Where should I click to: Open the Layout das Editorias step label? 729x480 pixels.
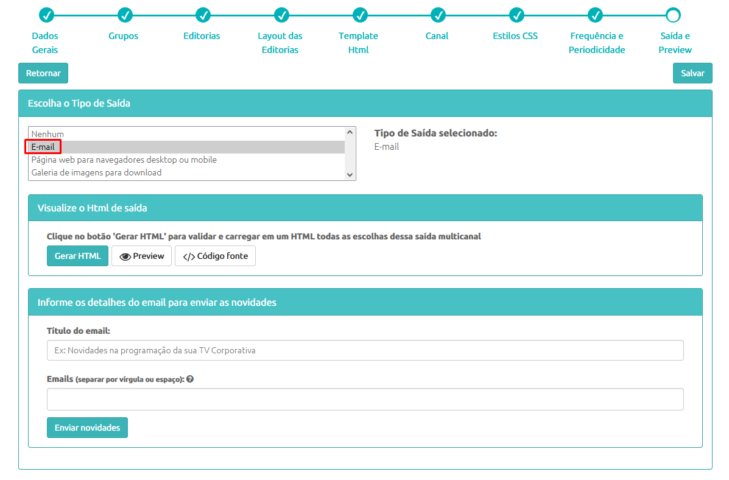tap(280, 43)
